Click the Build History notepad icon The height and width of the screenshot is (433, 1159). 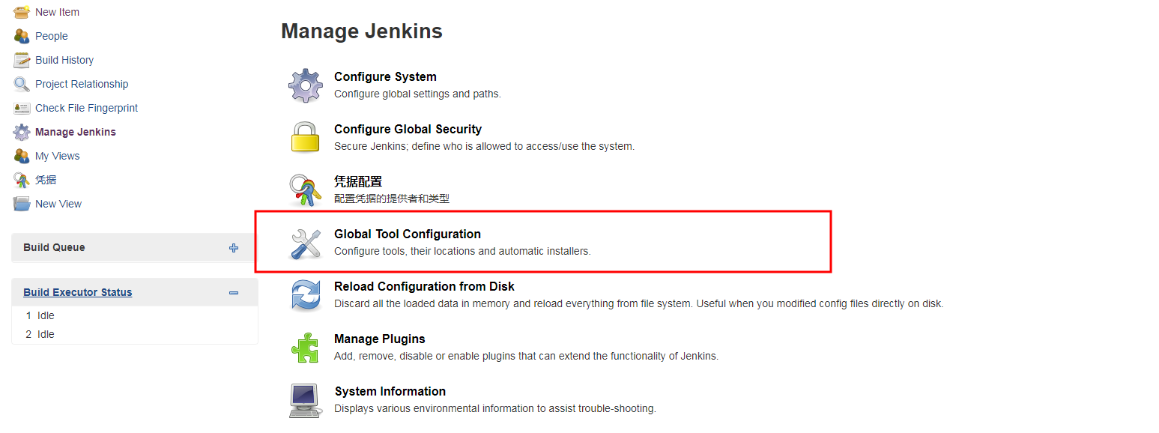pos(22,60)
